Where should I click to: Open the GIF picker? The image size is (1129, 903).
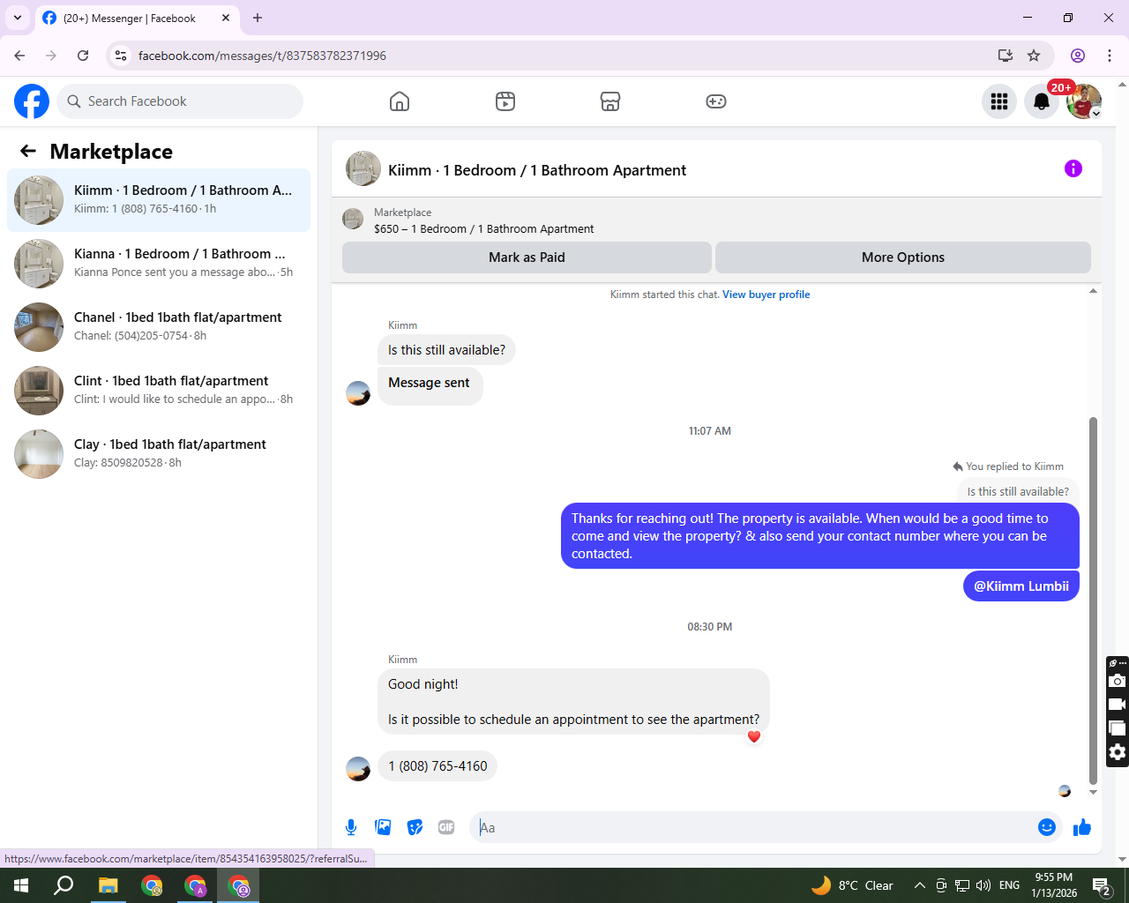446,827
